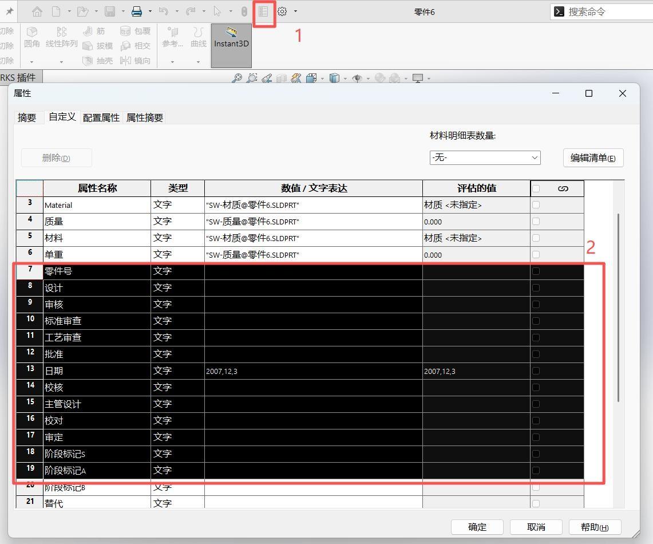Click the 确定 button
Screen dimensions: 653x544
[x=477, y=527]
